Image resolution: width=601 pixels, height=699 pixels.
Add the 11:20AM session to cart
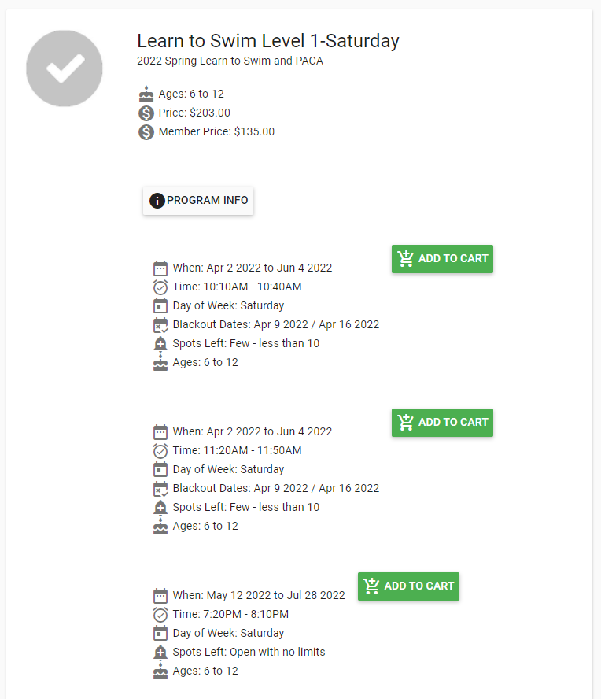coord(442,423)
